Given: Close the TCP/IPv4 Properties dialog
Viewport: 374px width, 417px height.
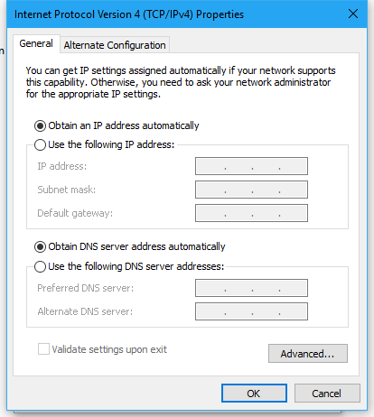Looking at the screenshot, I should click(x=353, y=14).
